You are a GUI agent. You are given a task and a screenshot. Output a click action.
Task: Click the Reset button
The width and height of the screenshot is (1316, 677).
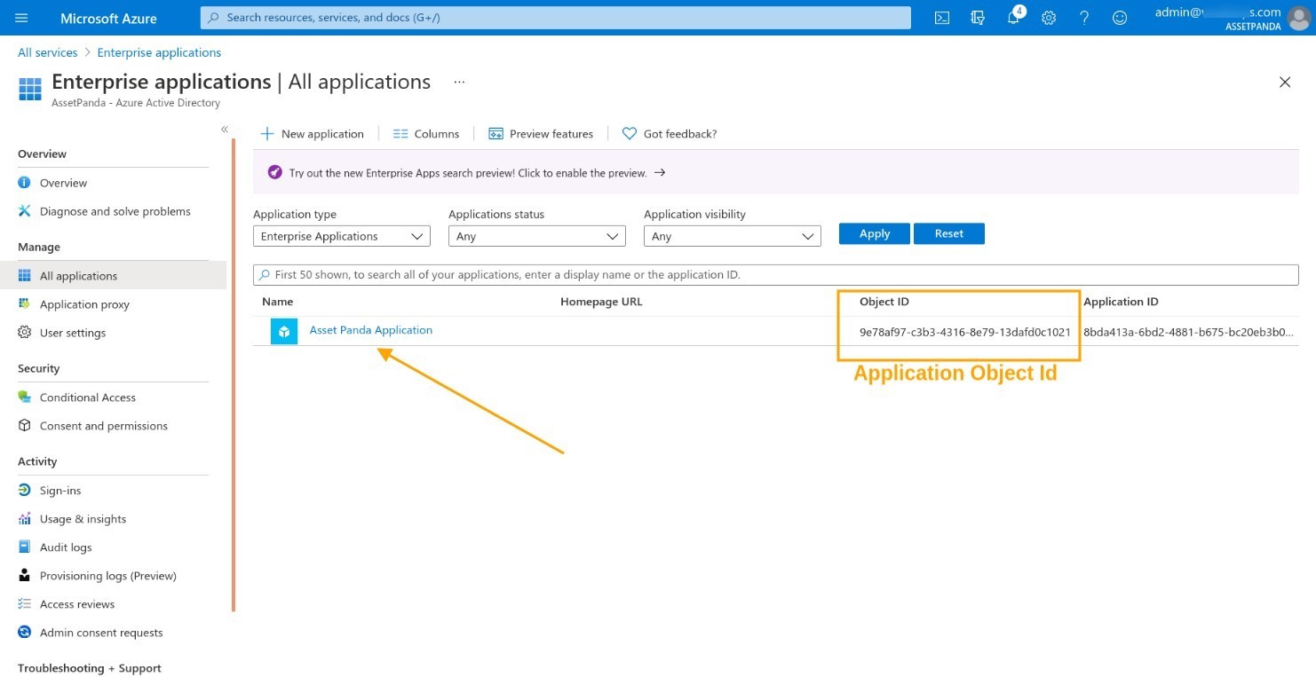click(949, 233)
